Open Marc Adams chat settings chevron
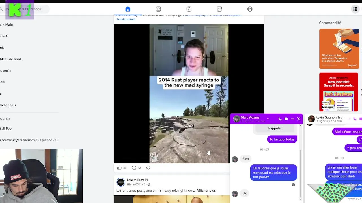The image size is (362, 203). click(268, 119)
